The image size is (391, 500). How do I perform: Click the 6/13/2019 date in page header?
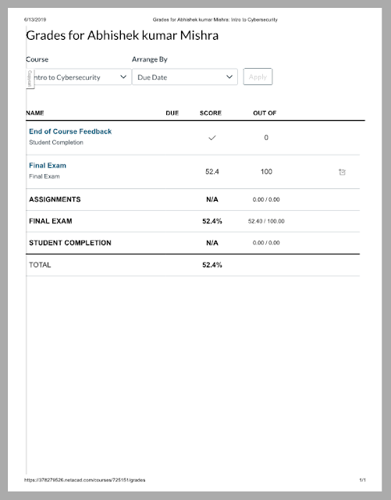(x=35, y=20)
